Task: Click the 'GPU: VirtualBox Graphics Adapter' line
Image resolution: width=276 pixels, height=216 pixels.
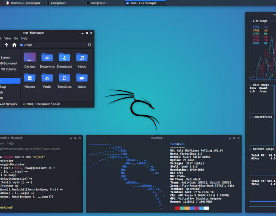Action: tap(196, 198)
